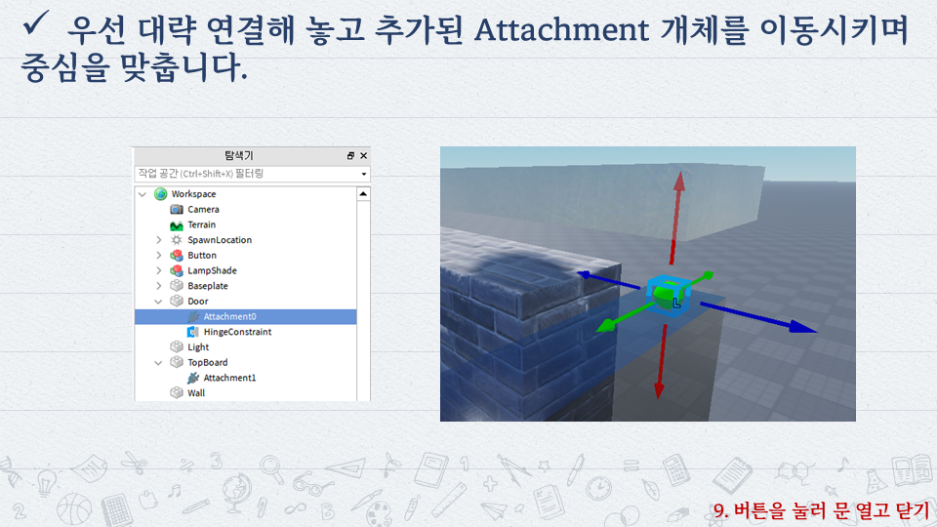Open the explorer filter dropdown arrow
This screenshot has width=937, height=527.
pos(363,174)
